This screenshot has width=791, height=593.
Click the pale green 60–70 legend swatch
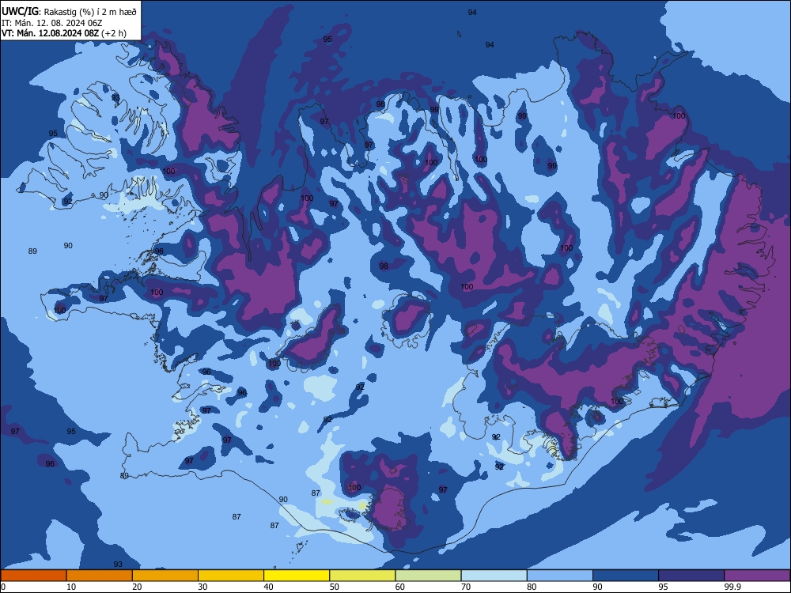pyautogui.click(x=428, y=576)
